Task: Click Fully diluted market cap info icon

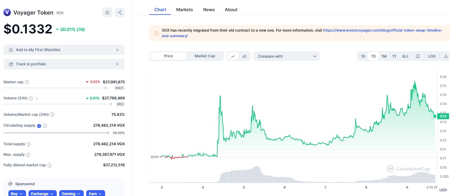Action: 49,165
